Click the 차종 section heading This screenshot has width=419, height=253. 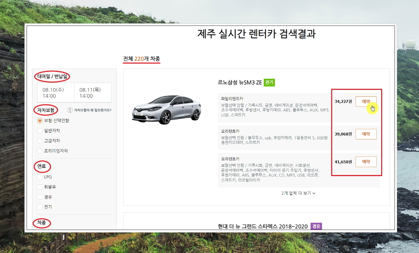tap(41, 222)
